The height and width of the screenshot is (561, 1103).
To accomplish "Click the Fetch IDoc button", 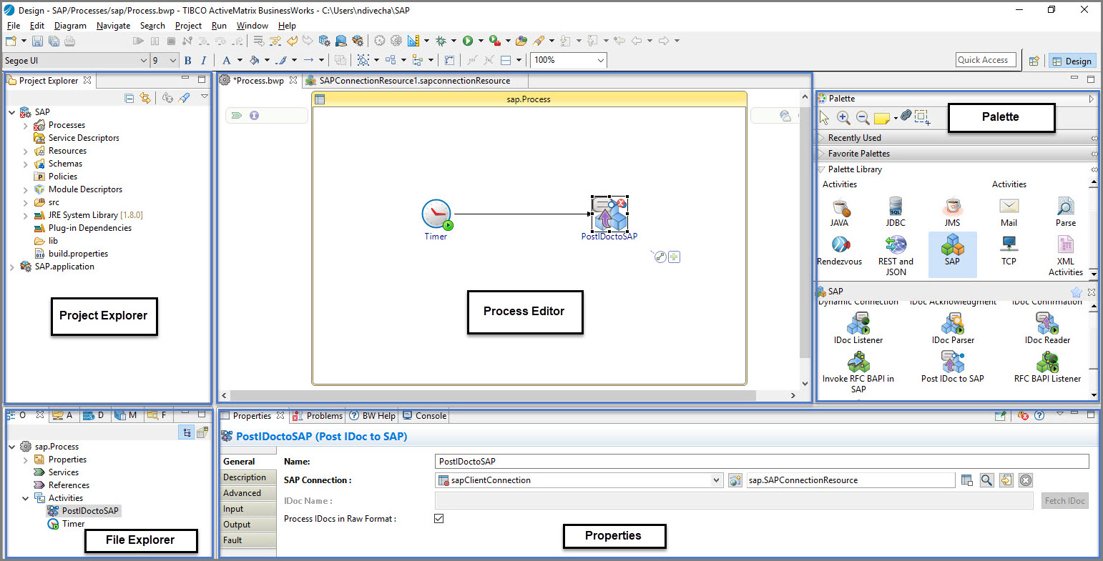I will pos(1065,501).
